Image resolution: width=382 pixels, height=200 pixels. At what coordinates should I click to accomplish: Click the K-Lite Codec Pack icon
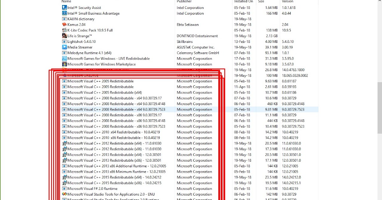click(x=64, y=30)
